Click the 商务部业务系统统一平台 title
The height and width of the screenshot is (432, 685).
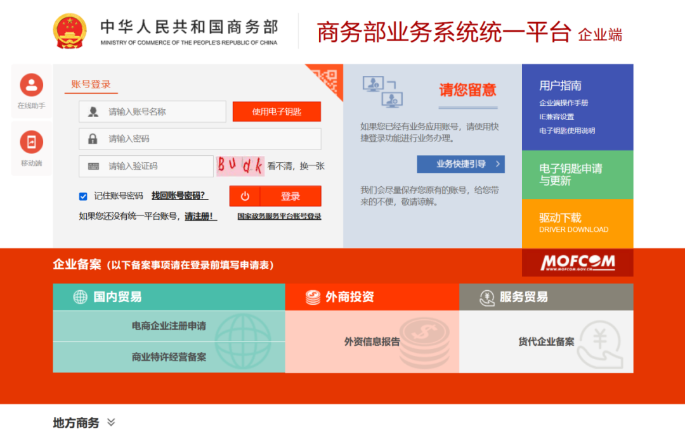pyautogui.click(x=444, y=32)
